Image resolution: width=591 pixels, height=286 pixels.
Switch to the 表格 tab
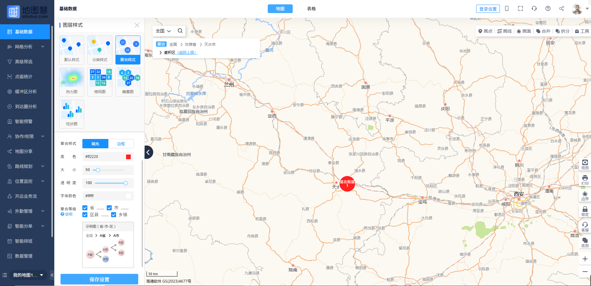(311, 9)
